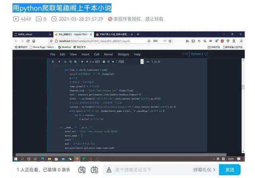
Task: Interrupt the kernel with the stop square icon
Action: pos(104,62)
